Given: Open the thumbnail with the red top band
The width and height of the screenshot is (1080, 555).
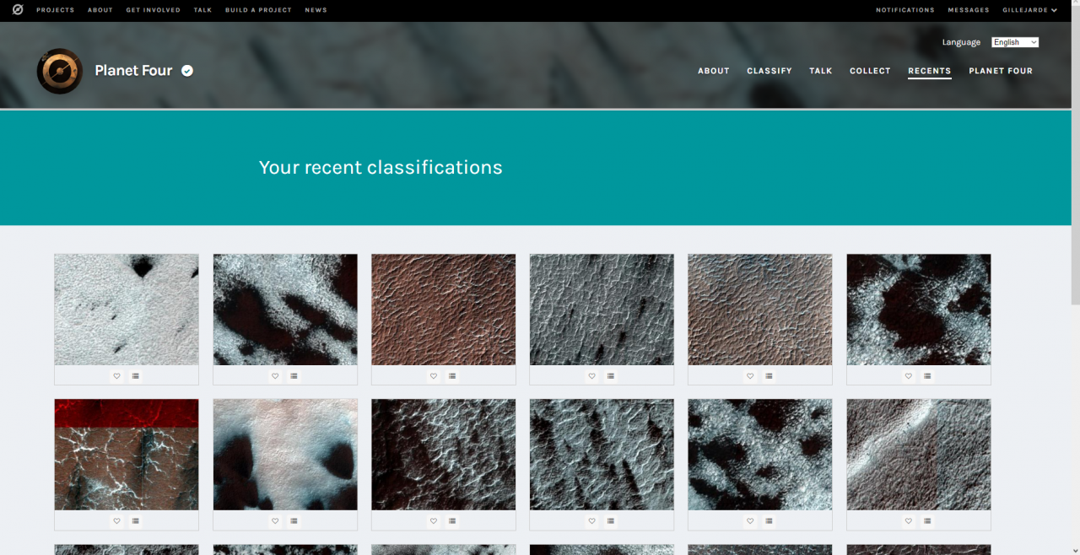Looking at the screenshot, I should pos(127,455).
